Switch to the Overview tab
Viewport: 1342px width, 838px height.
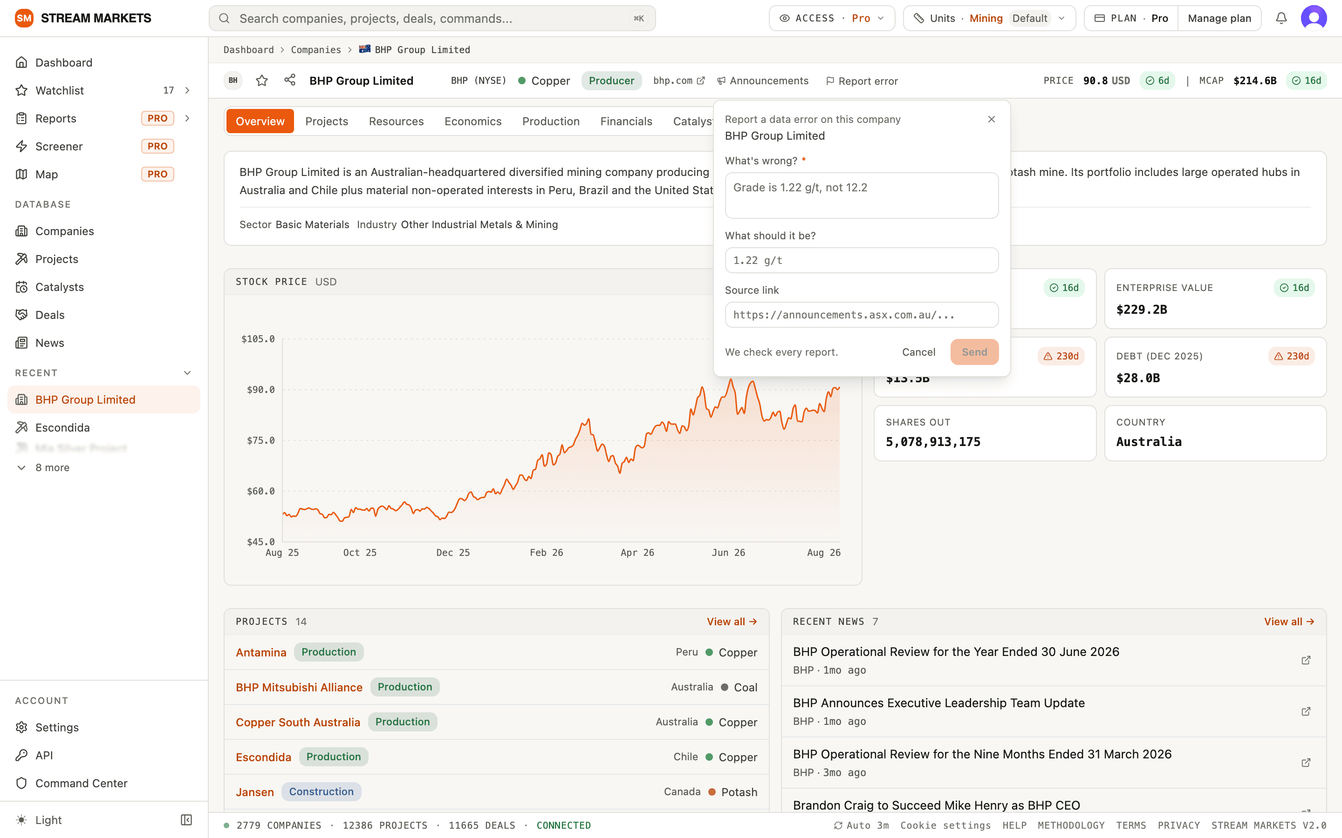260,122
